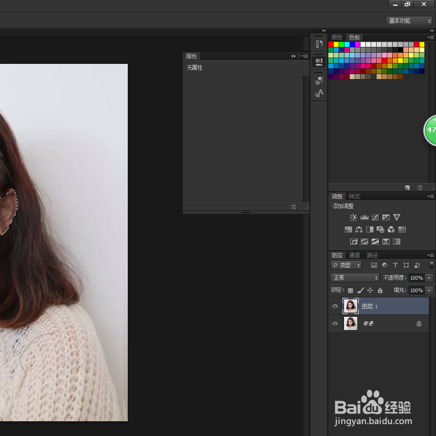436x436 pixels.
Task: Add a Gradient Map adjustment
Action: 397,241
